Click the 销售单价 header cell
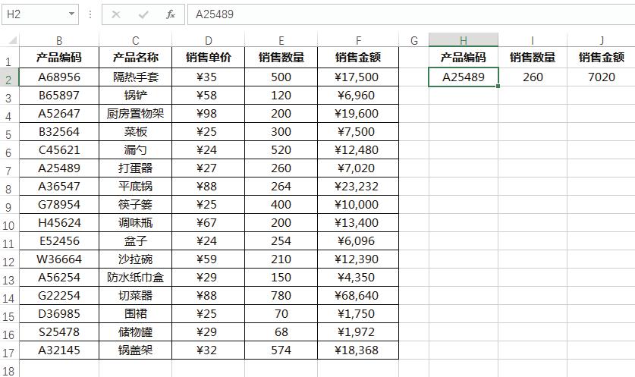 pyautogui.click(x=208, y=58)
